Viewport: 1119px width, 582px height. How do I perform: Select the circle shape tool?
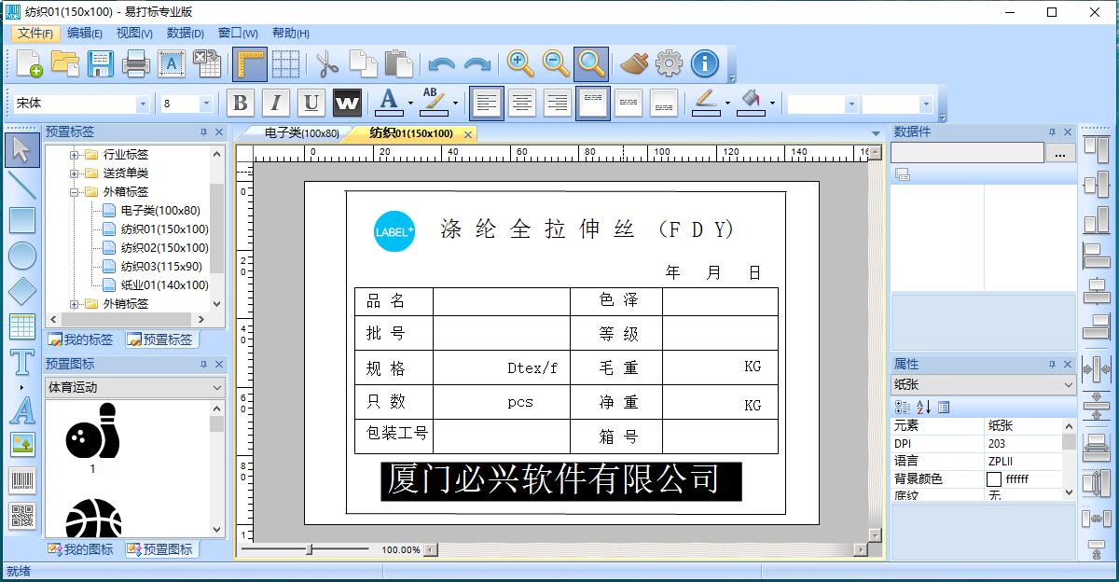(22, 256)
